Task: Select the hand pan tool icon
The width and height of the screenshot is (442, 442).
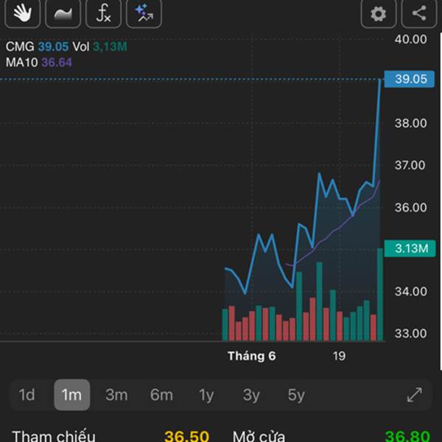Action: [23, 13]
